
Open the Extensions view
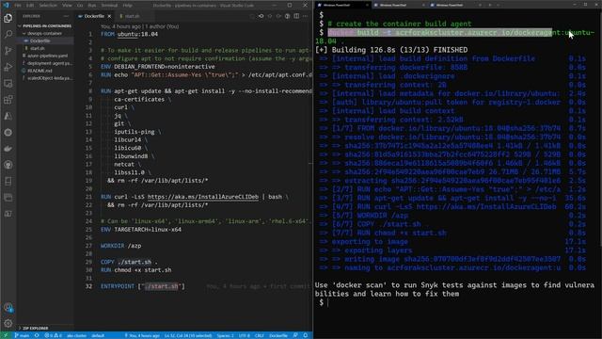click(x=8, y=100)
